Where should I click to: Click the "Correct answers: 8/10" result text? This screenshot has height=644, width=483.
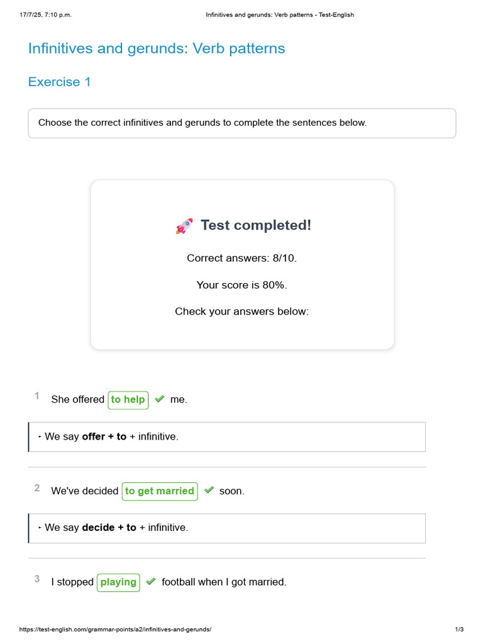coord(242,258)
